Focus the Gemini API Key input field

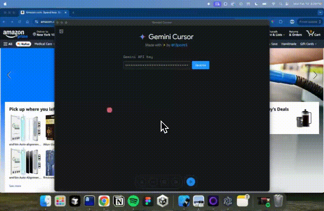click(157, 65)
